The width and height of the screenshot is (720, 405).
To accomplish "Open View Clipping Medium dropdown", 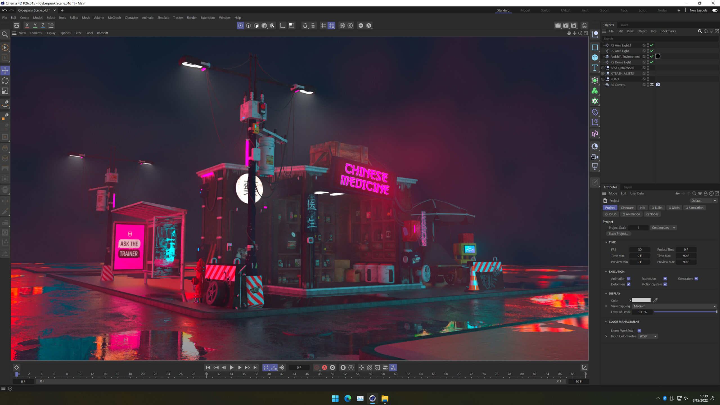I will click(674, 306).
